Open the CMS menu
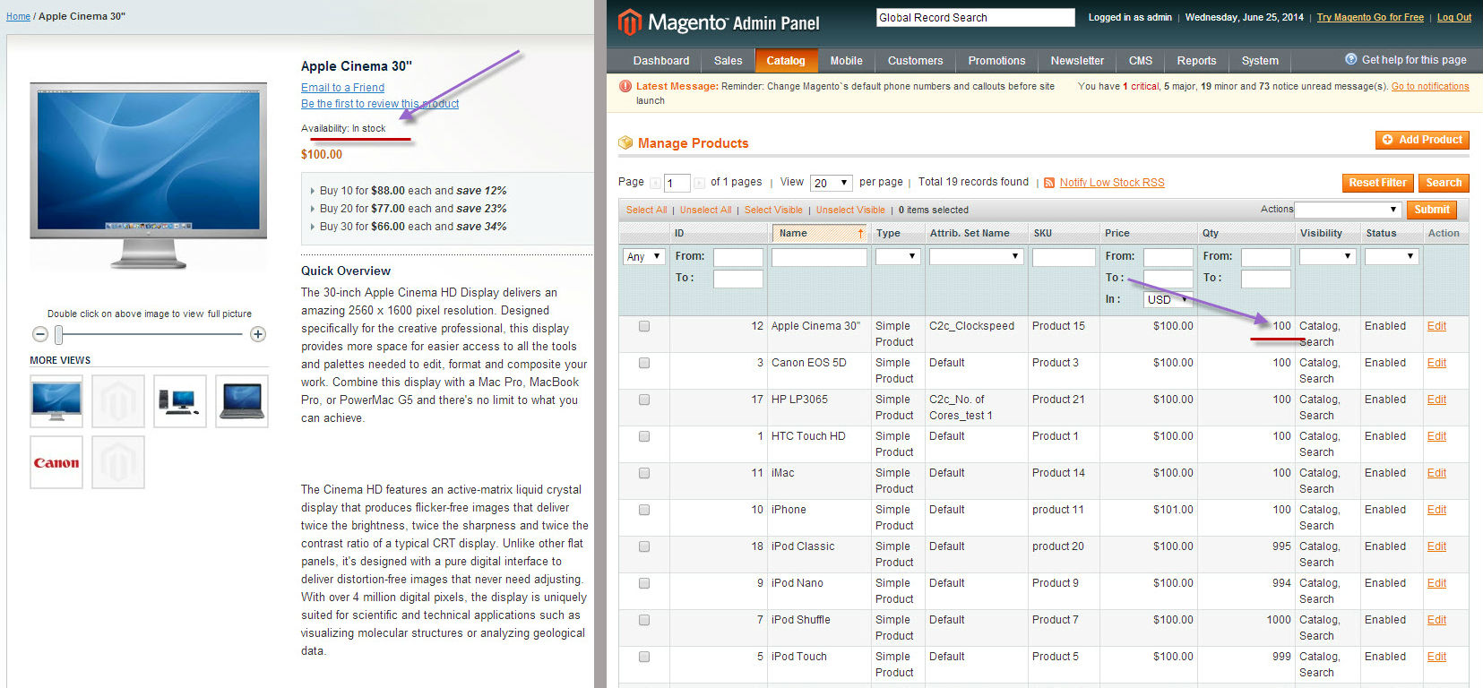The width and height of the screenshot is (1483, 688). (1141, 61)
